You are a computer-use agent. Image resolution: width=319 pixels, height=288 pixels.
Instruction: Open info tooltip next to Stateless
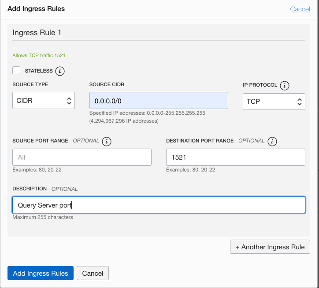tap(61, 71)
